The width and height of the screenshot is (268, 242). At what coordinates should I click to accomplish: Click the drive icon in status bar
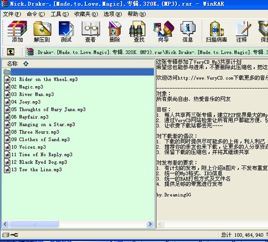6,235
